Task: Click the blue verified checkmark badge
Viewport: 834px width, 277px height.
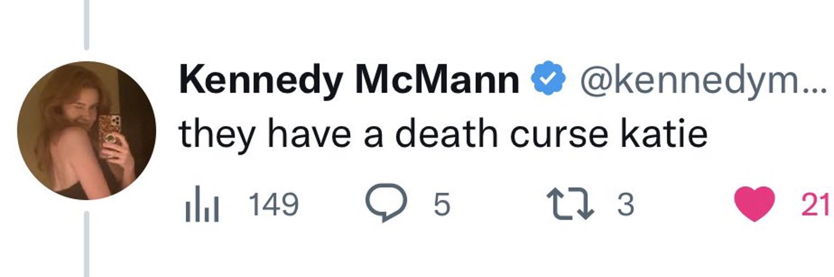Action: (549, 82)
